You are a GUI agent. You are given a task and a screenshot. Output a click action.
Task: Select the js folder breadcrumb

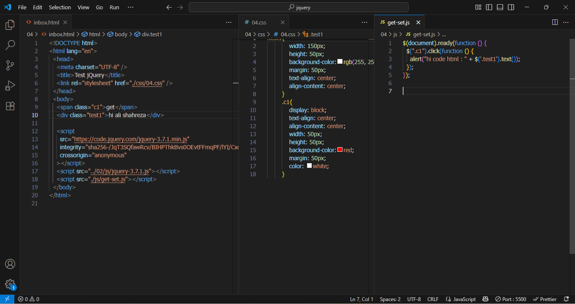coord(395,34)
